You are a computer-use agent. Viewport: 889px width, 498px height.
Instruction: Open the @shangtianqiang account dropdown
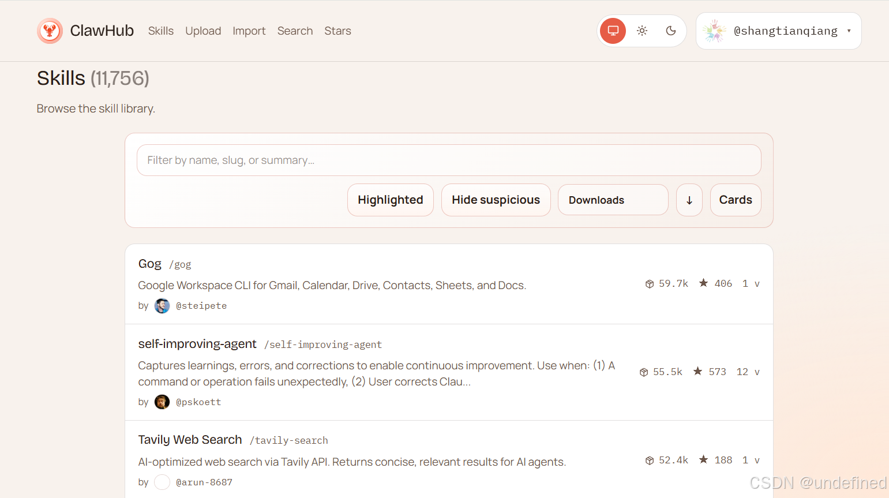(778, 31)
